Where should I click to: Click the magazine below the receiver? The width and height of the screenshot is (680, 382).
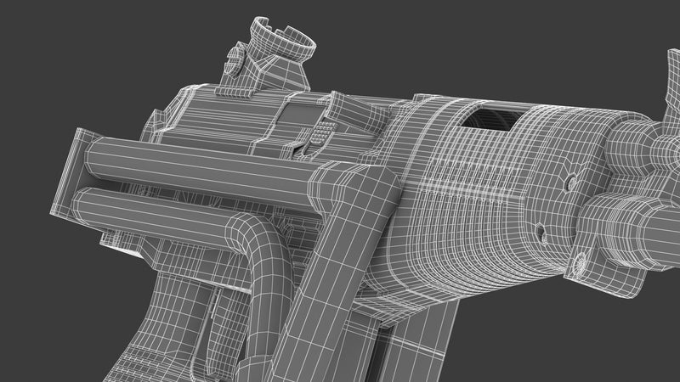coord(416,340)
